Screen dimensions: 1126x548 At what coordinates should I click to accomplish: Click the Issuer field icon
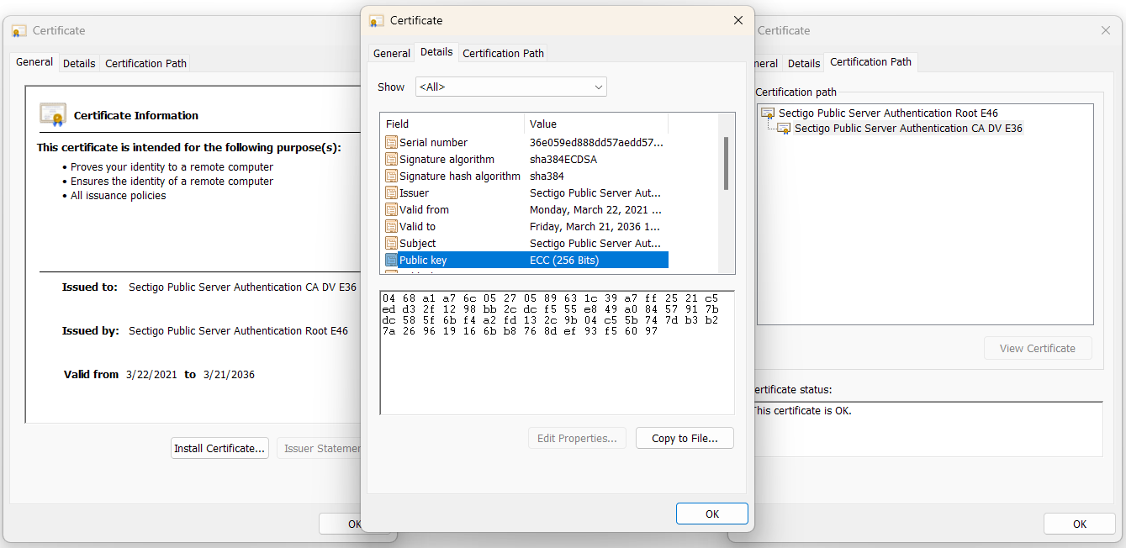(x=391, y=193)
